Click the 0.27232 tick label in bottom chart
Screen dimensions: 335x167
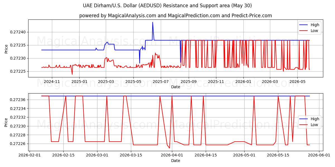pos(18,117)
